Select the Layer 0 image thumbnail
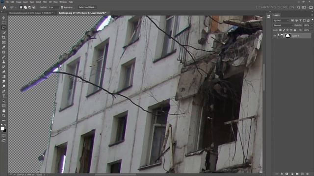314x176 pixels. [x=280, y=36]
